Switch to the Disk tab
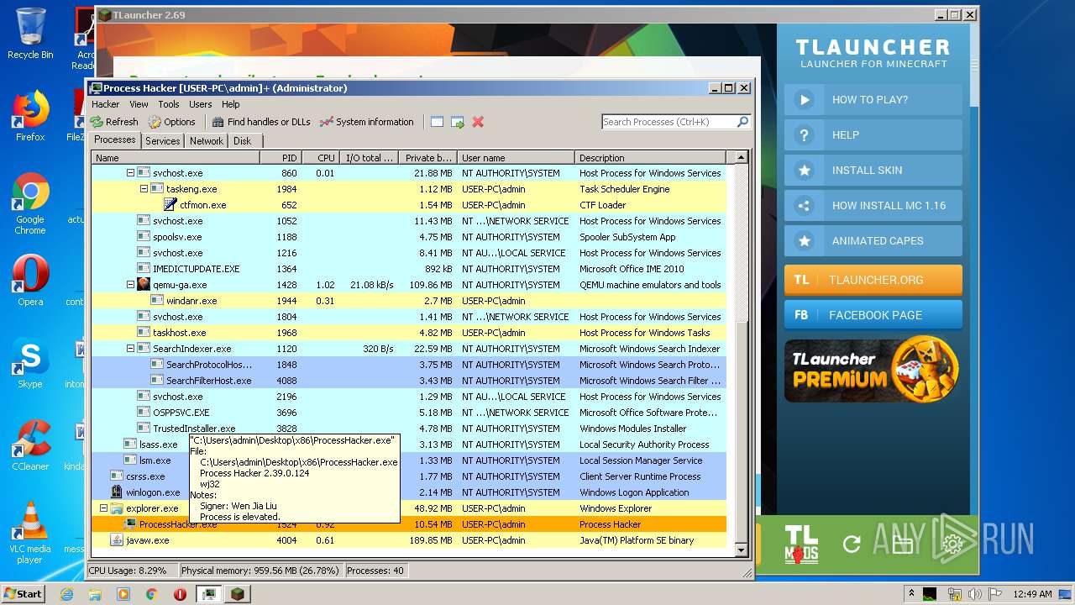Viewport: 1075px width, 605px height. tap(242, 141)
